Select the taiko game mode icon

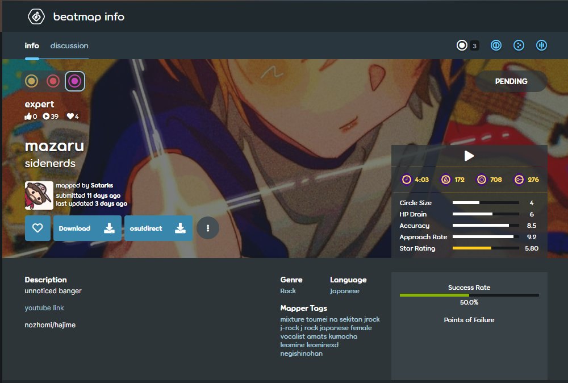pyautogui.click(x=496, y=45)
